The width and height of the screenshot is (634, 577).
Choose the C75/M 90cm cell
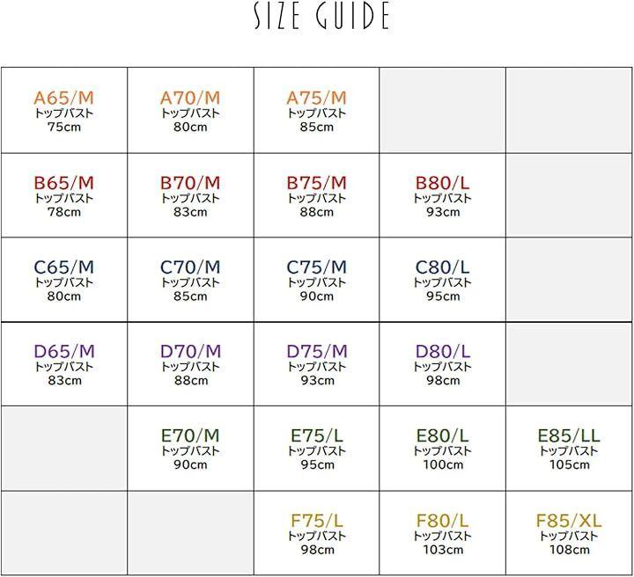tap(317, 280)
